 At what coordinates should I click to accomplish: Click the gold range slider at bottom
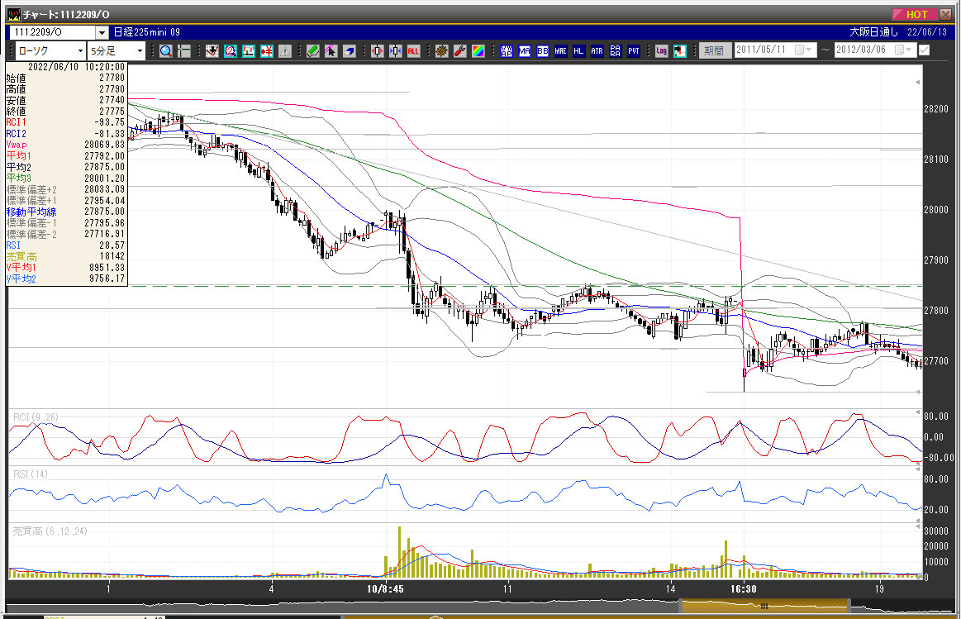click(765, 606)
